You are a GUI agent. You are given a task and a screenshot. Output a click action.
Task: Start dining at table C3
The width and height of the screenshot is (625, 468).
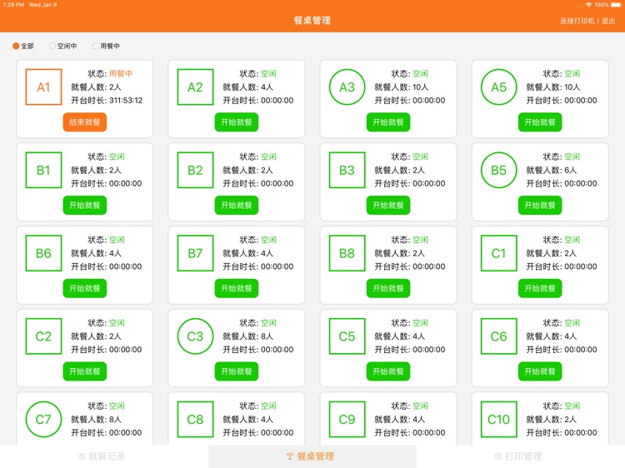click(x=237, y=371)
